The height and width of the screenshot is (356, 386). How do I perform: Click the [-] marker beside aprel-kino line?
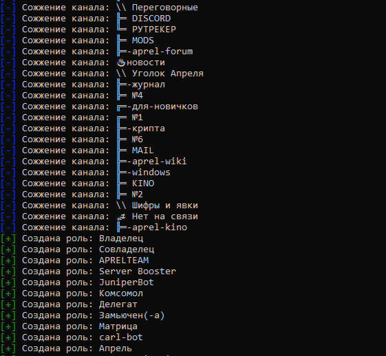(x=8, y=227)
